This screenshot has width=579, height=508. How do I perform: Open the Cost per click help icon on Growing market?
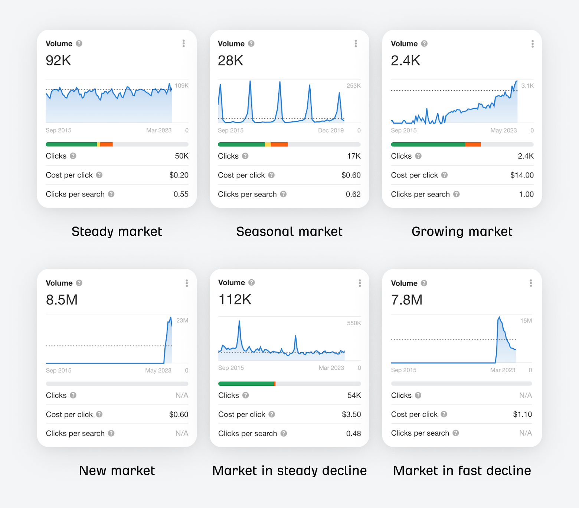tap(444, 175)
